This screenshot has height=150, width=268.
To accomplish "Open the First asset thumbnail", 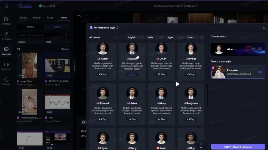I will coord(57,102).
